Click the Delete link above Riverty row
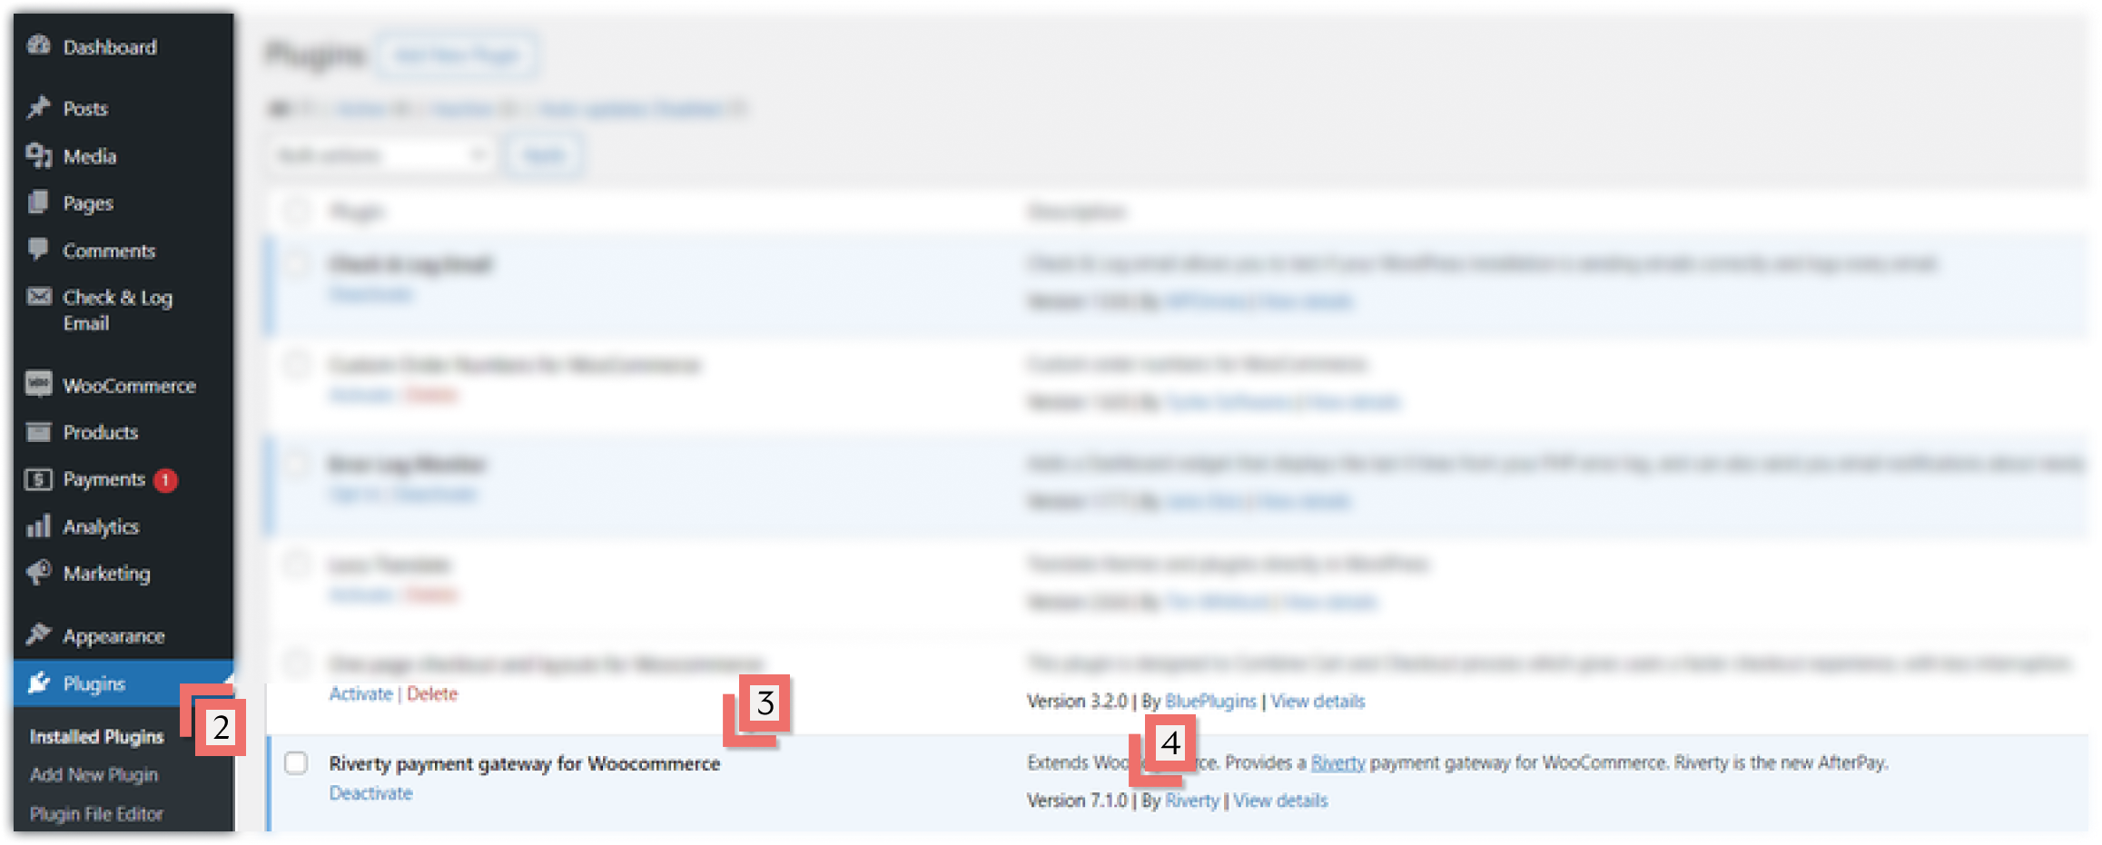 tap(432, 694)
